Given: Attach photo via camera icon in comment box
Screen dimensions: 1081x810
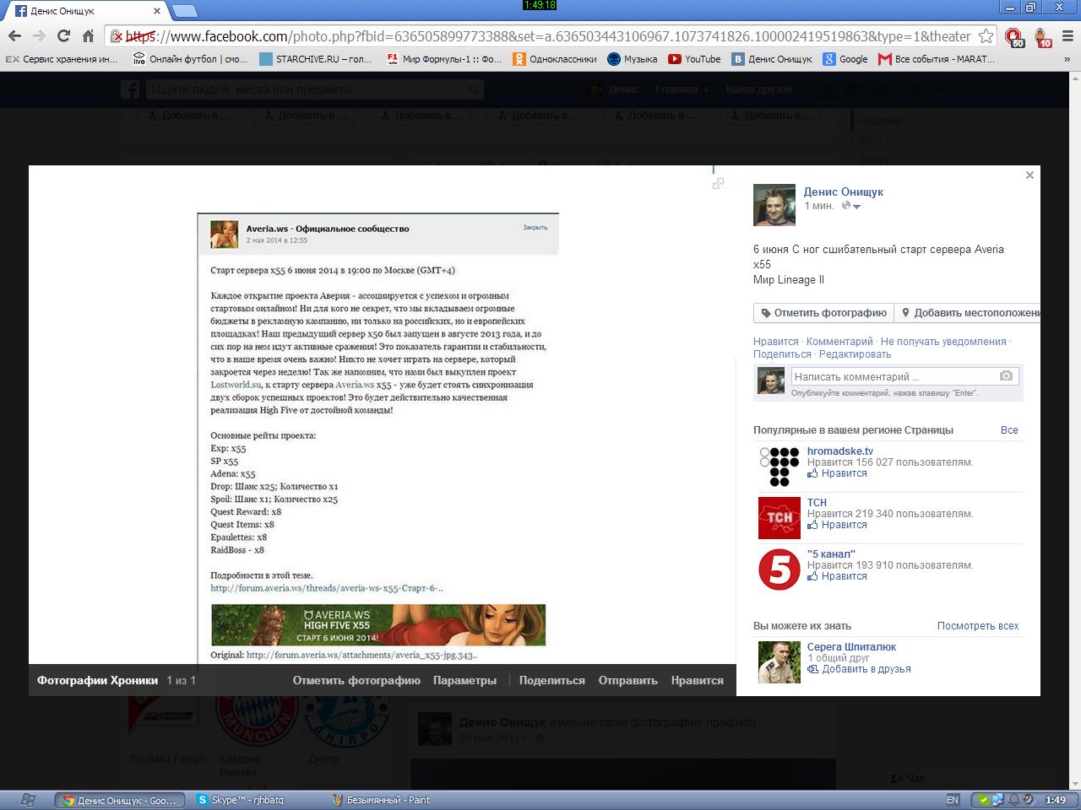Looking at the screenshot, I should pyautogui.click(x=1006, y=376).
